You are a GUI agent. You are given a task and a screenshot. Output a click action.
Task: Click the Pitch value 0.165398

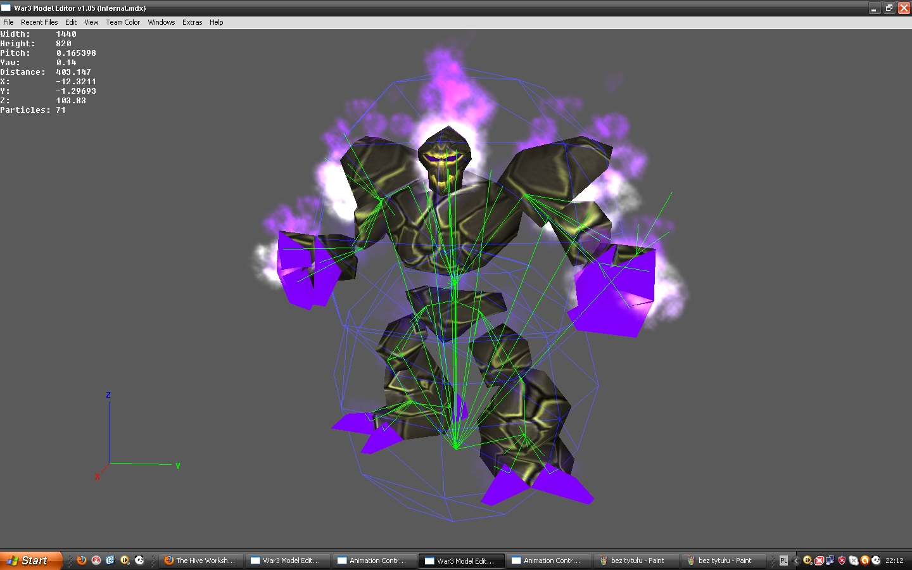point(76,53)
